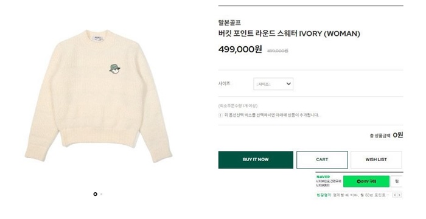Click the 찜 button beside Naver pay
Image resolution: width=426 pixels, height=219 pixels.
coord(397,181)
